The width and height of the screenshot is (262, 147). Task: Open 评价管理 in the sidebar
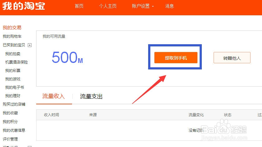point(10,139)
